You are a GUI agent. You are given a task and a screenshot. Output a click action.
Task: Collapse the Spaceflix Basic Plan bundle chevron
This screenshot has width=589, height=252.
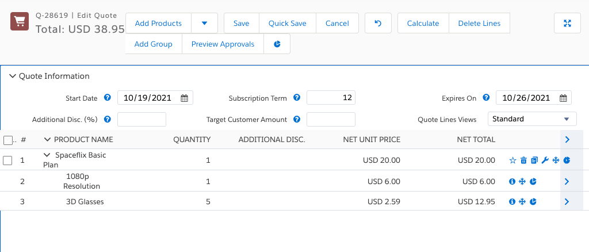(x=47, y=155)
